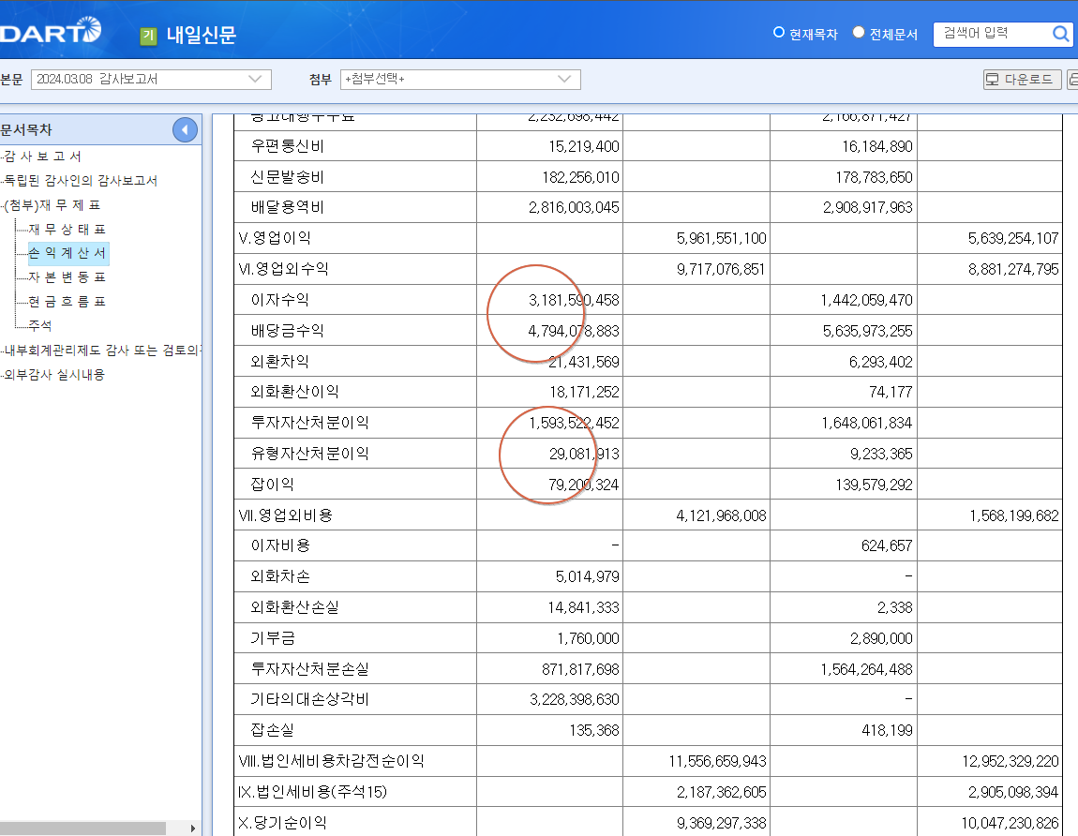Click the 우편통신비 row label
Screen dimensions: 1078x836
tap(288, 146)
